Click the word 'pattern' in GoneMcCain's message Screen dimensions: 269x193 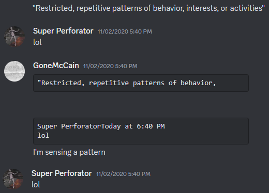(92, 152)
